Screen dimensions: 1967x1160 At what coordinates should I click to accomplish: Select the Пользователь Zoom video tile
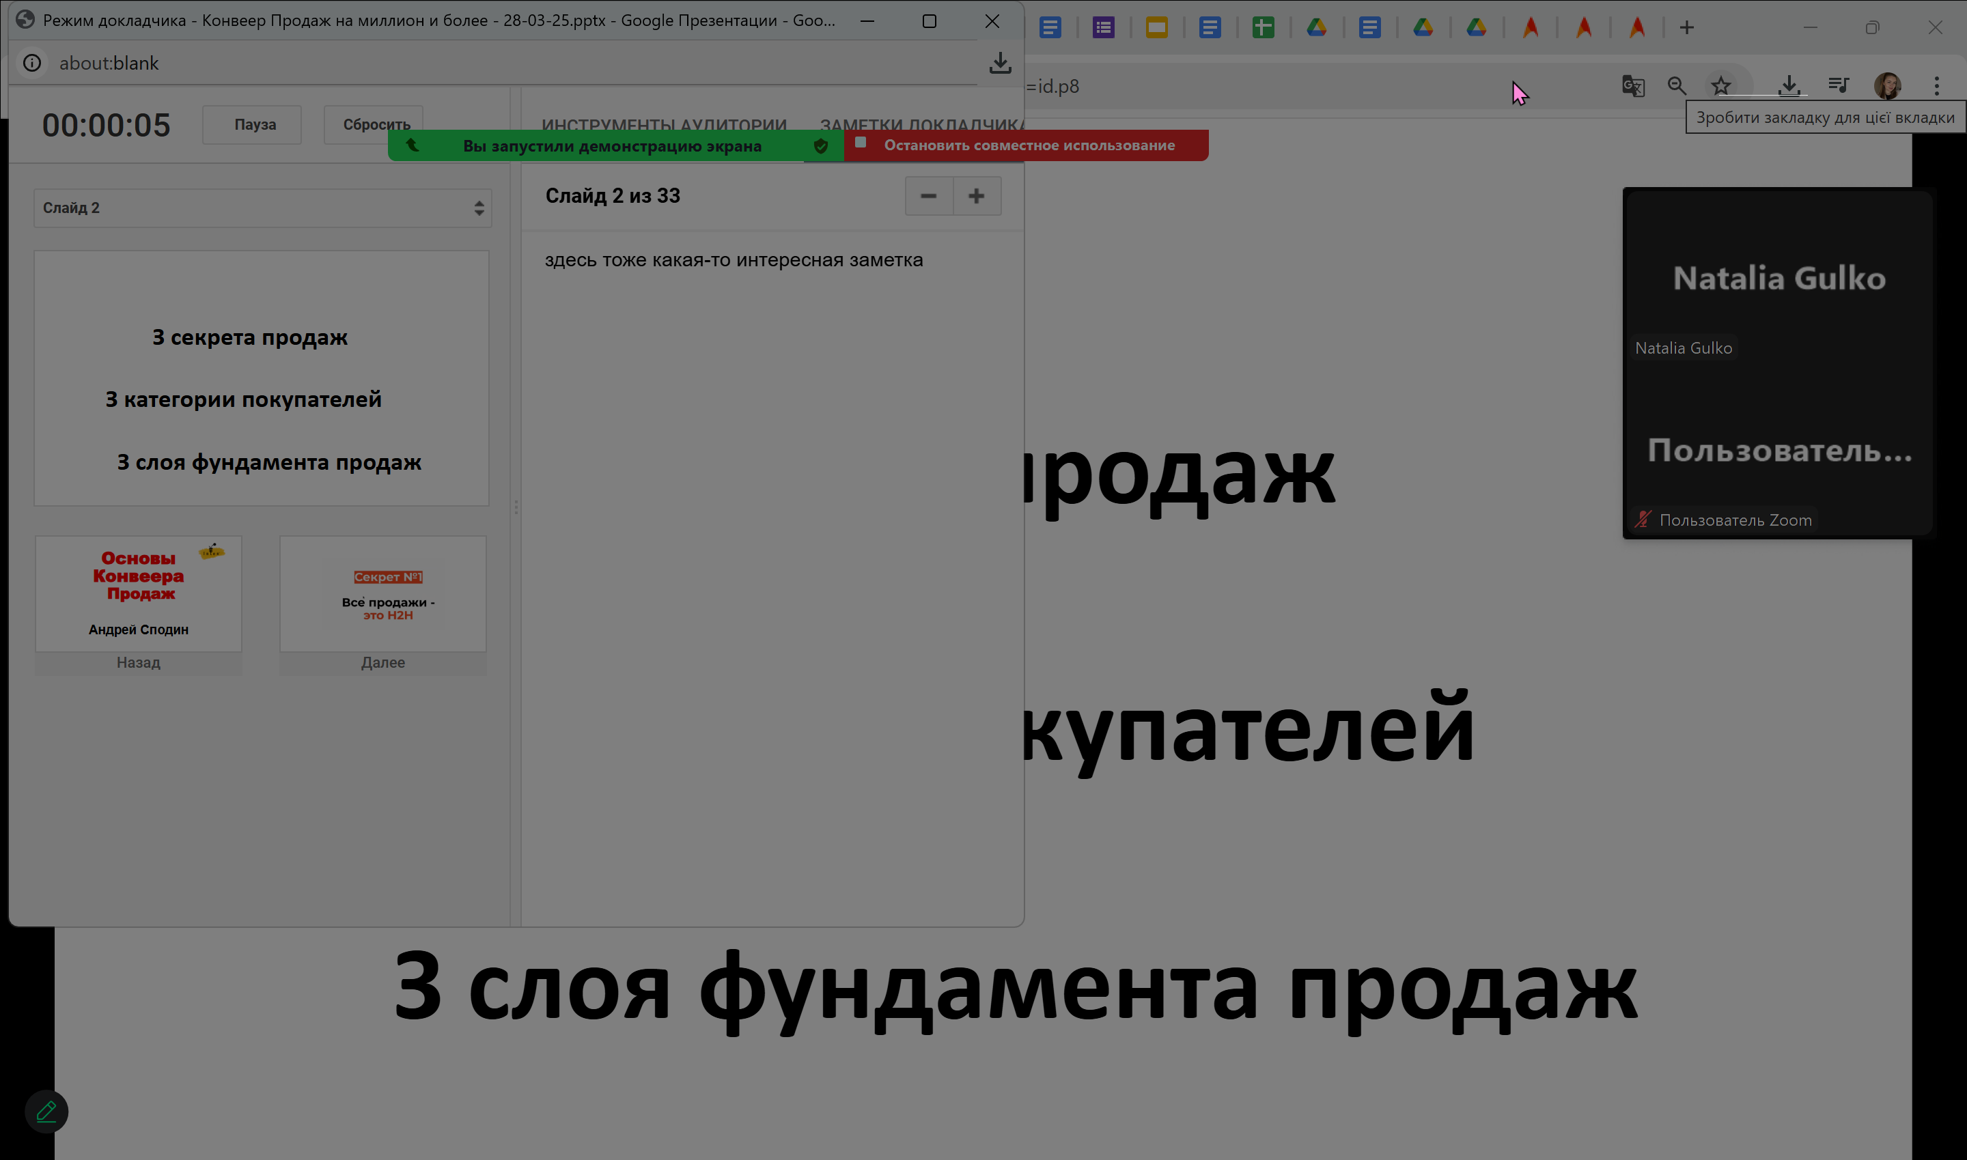(x=1778, y=450)
